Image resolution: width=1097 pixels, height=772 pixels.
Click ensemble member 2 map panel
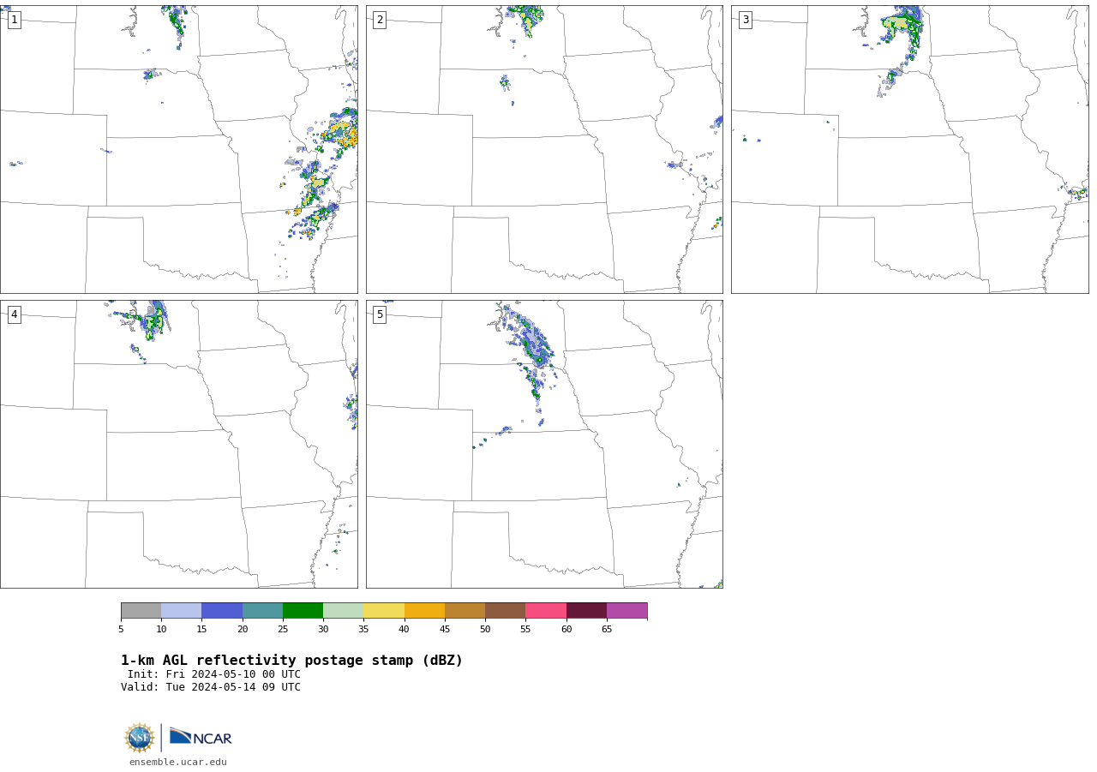544,149
